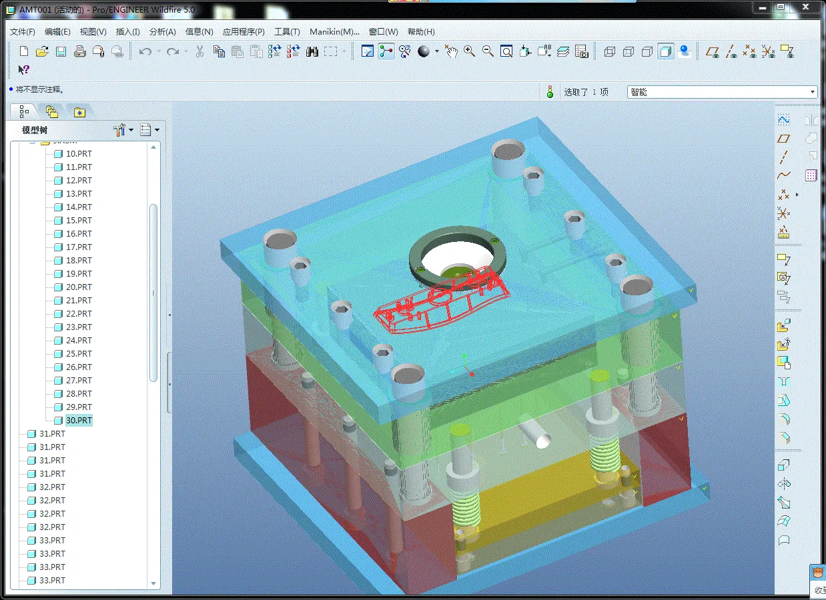Click the Cut scissors icon

tap(199, 51)
